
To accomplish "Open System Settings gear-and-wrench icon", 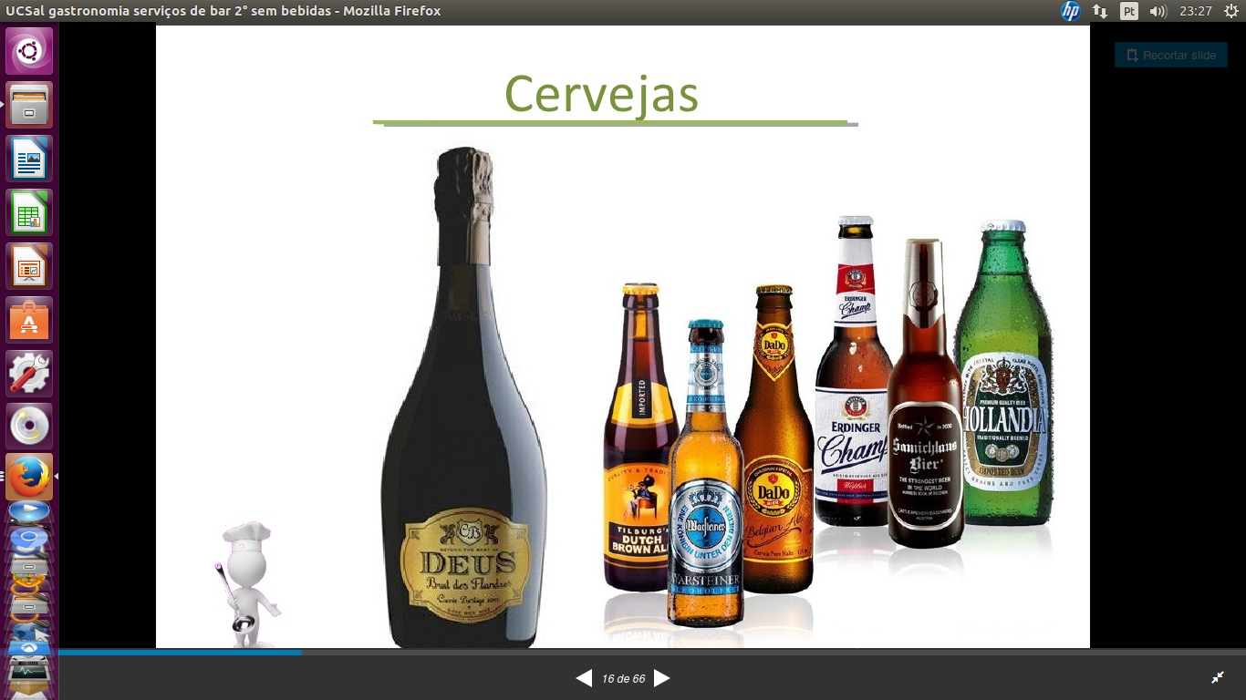I will pos(29,374).
